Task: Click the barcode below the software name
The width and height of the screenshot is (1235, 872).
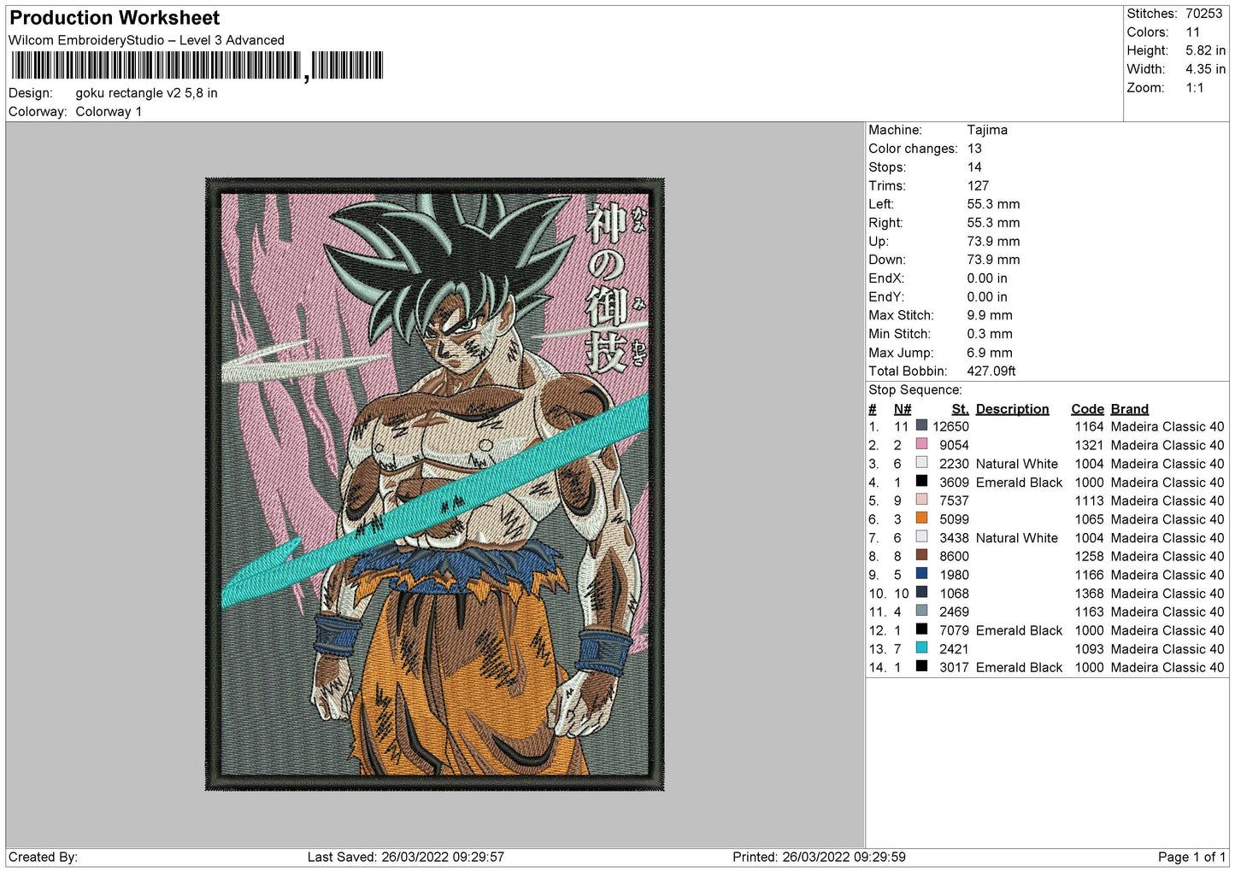Action: coord(197,66)
